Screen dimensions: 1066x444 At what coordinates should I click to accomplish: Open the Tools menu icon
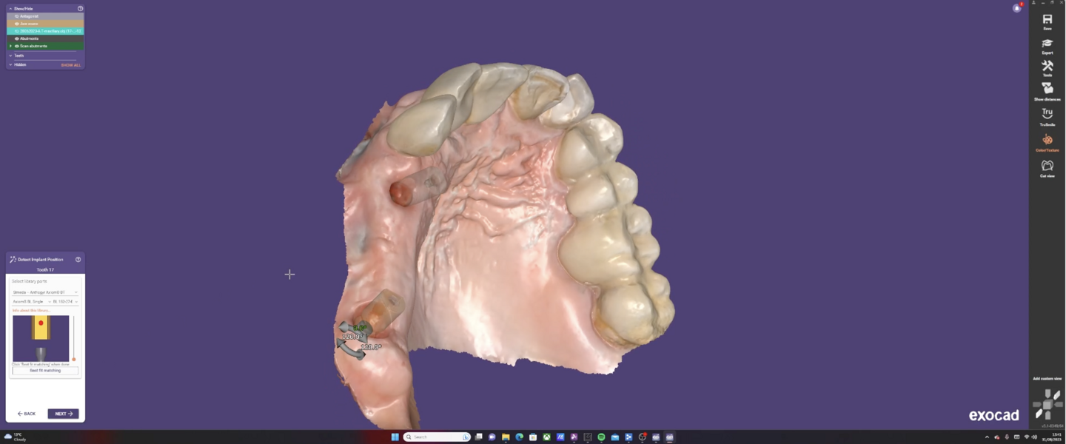pyautogui.click(x=1047, y=67)
